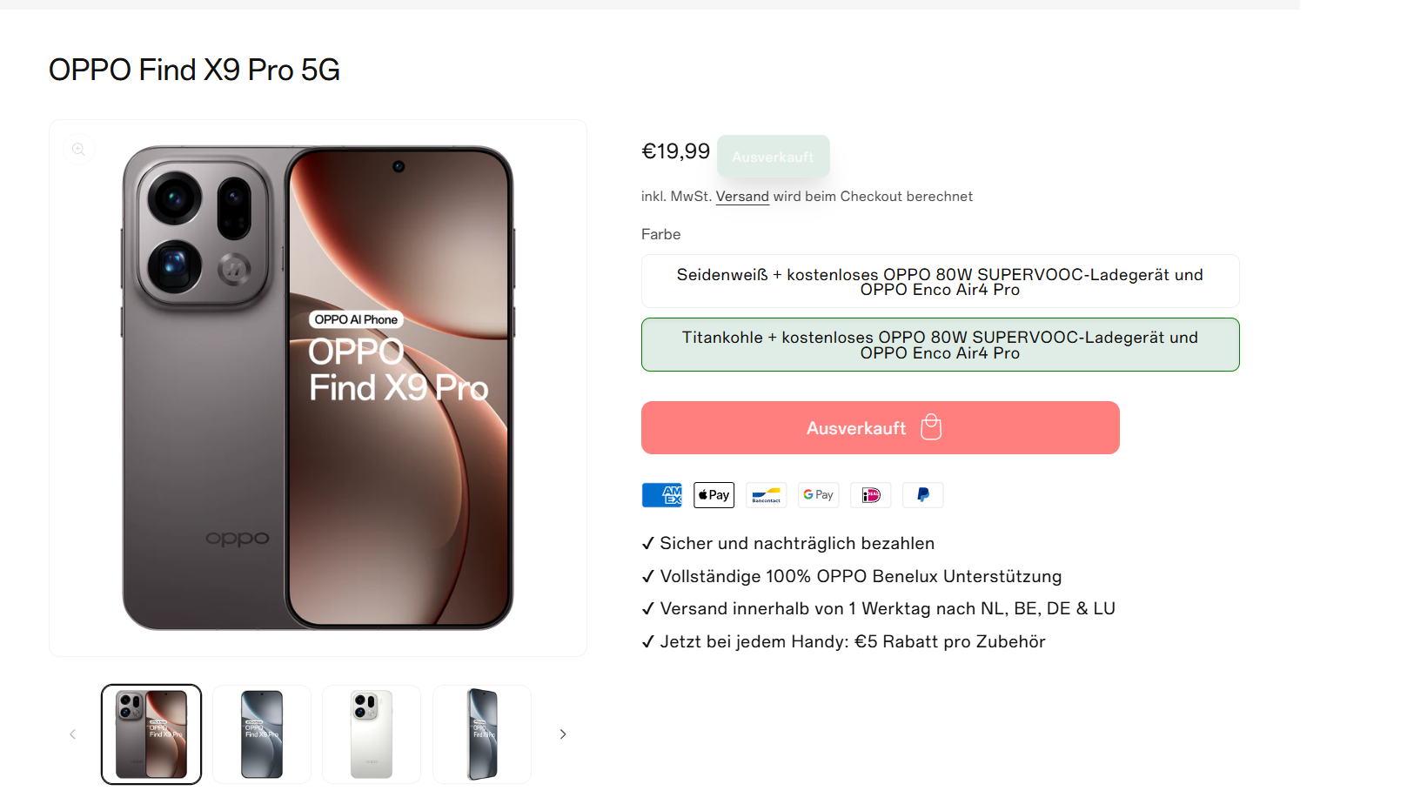Viewport: 1407px width, 811px height.
Task: Show previous thumbnails with left arrow
Action: coord(73,734)
